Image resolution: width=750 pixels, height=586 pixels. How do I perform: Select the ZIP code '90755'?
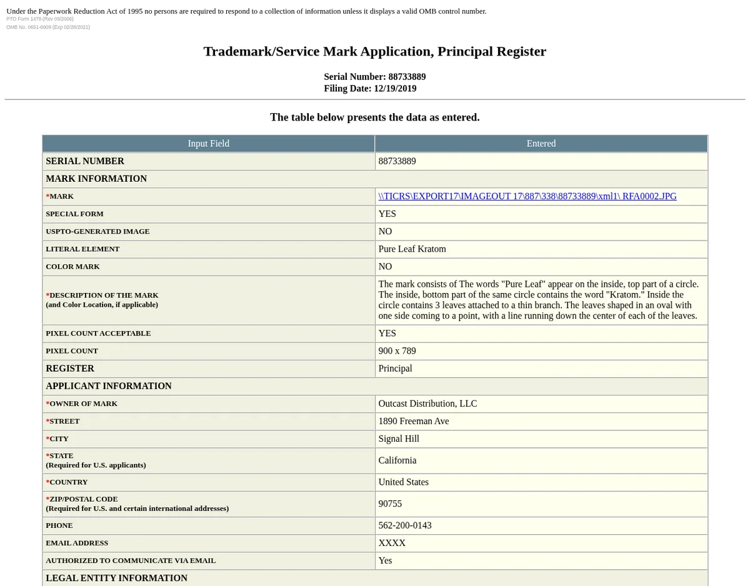coord(390,504)
